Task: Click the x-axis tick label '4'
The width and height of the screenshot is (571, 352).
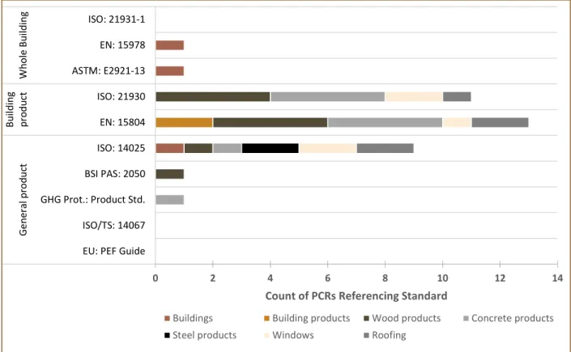Action: 271,278
